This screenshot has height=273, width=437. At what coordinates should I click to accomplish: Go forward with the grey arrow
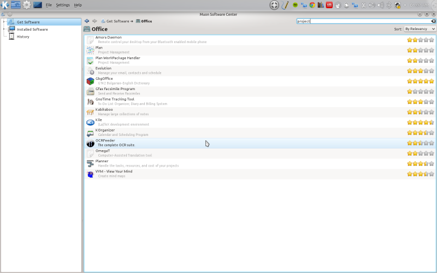coord(95,21)
